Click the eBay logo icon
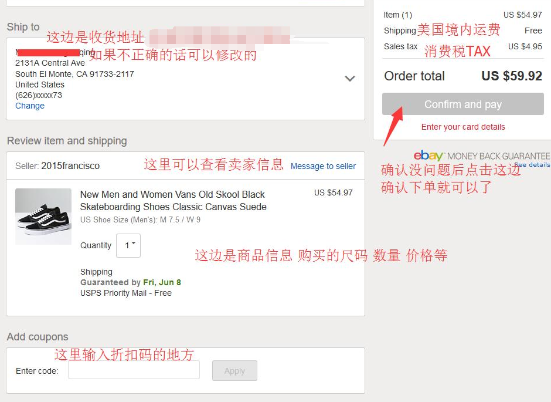Screen dimensions: 551x402 click(428, 156)
